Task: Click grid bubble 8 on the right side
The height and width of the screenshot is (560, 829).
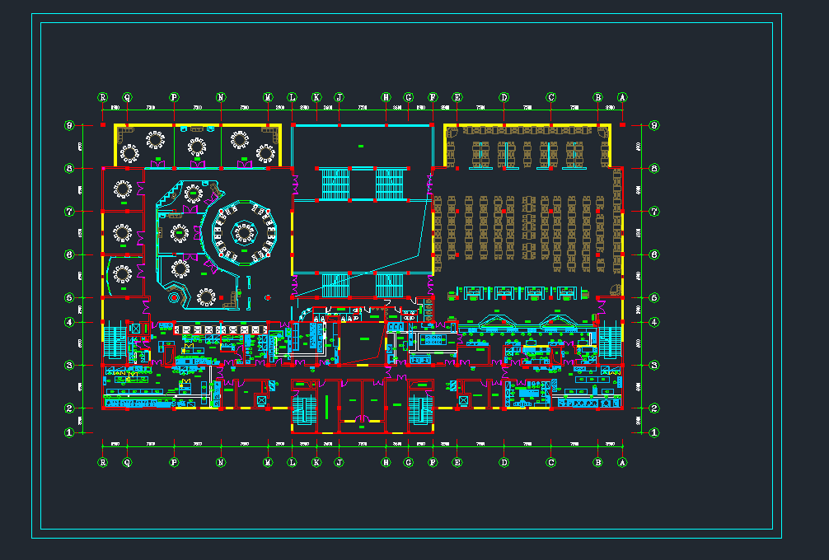Action: click(654, 169)
